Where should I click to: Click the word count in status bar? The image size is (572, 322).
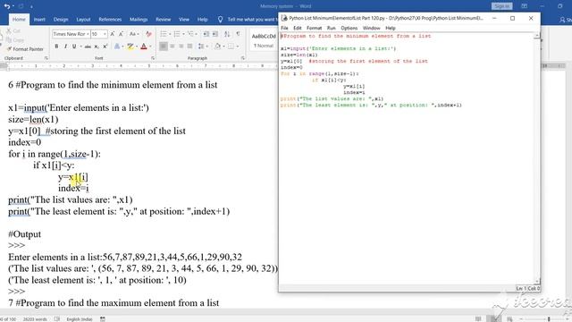pos(35,319)
